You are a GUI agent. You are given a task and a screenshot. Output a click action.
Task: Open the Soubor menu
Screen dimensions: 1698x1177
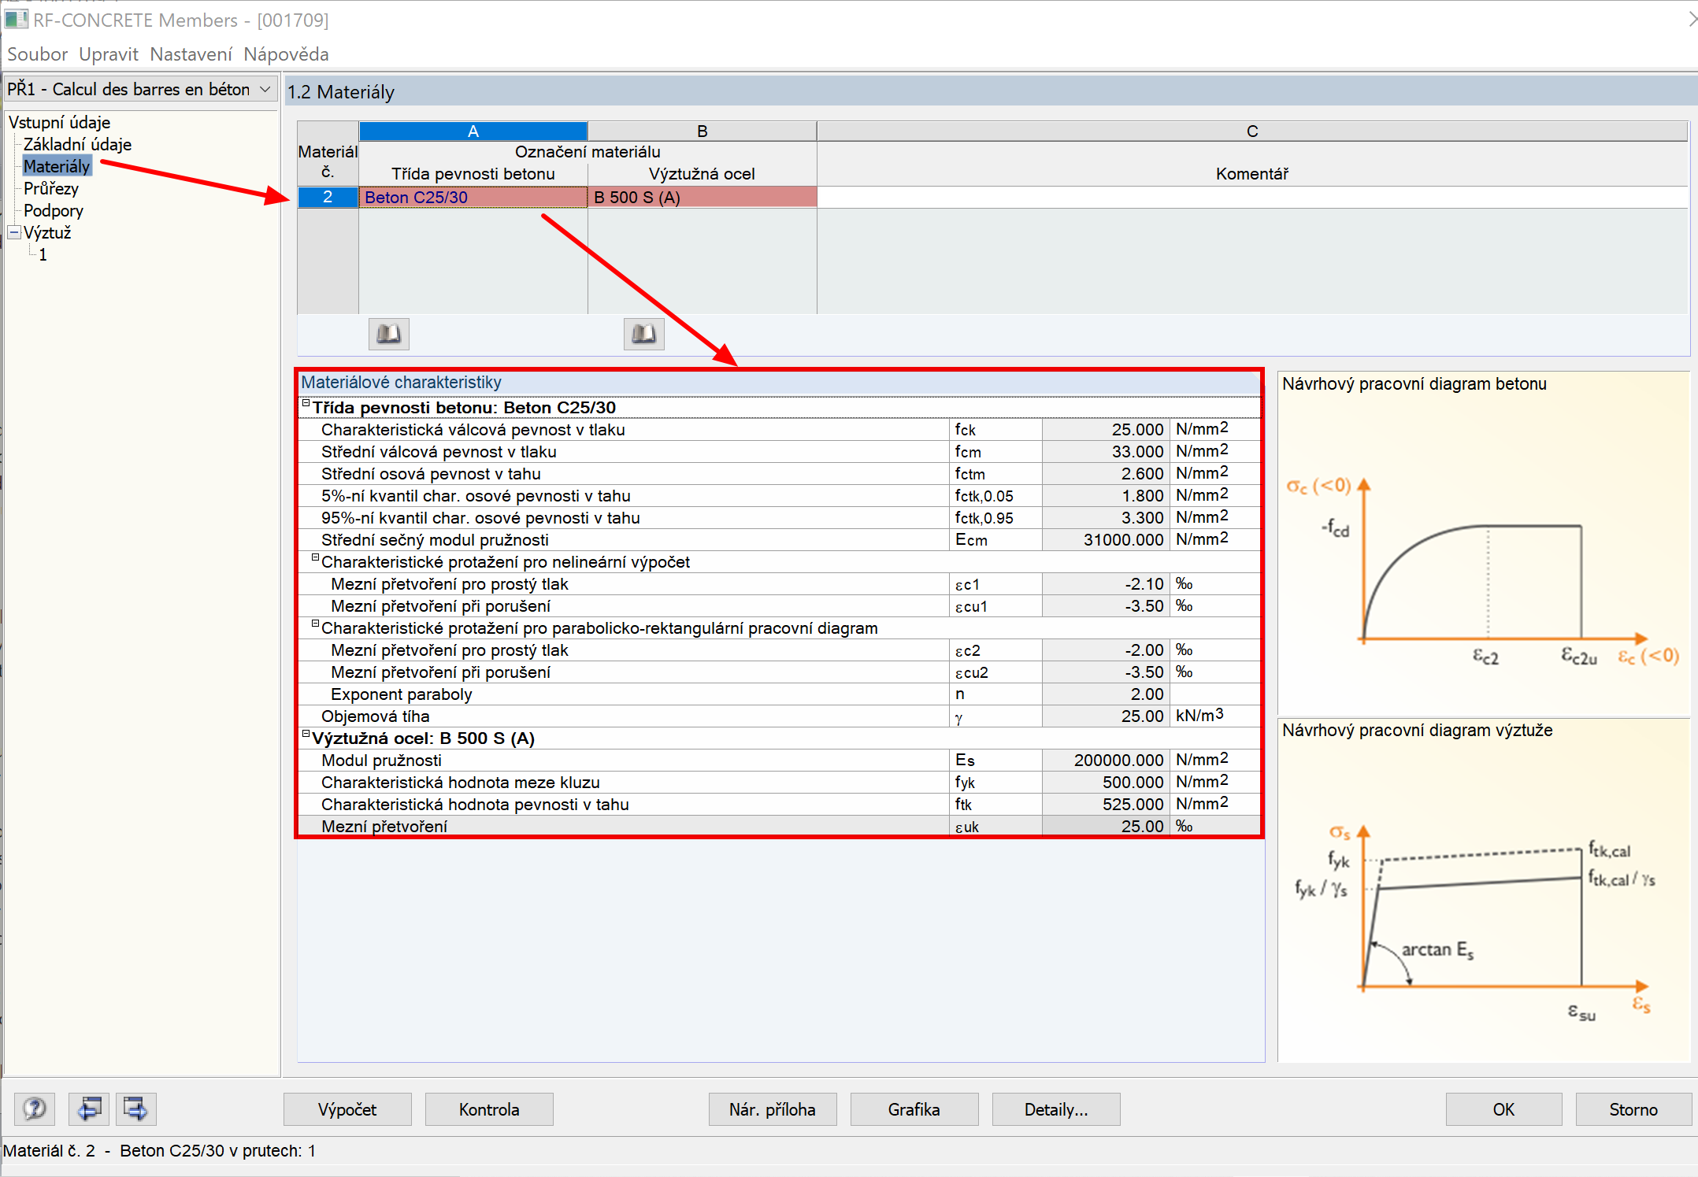37,54
